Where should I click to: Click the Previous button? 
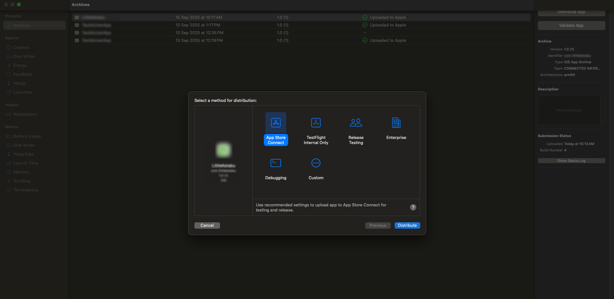378,226
